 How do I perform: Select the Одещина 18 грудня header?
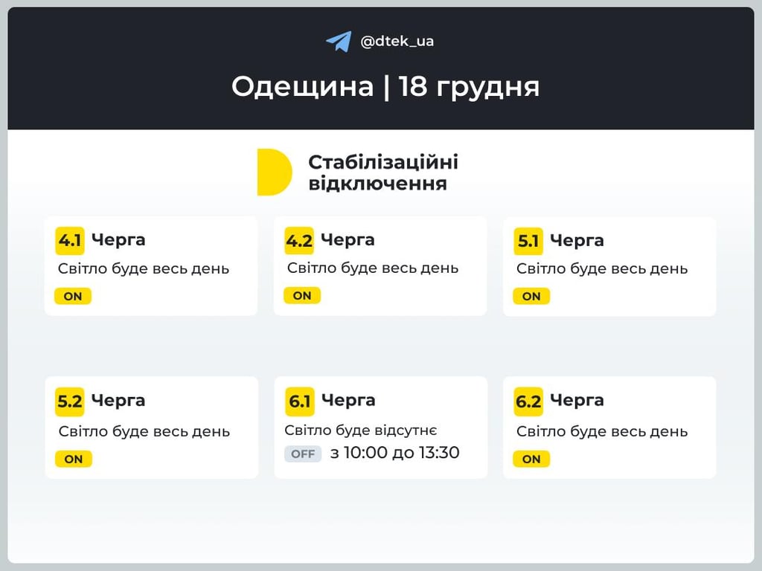click(386, 87)
